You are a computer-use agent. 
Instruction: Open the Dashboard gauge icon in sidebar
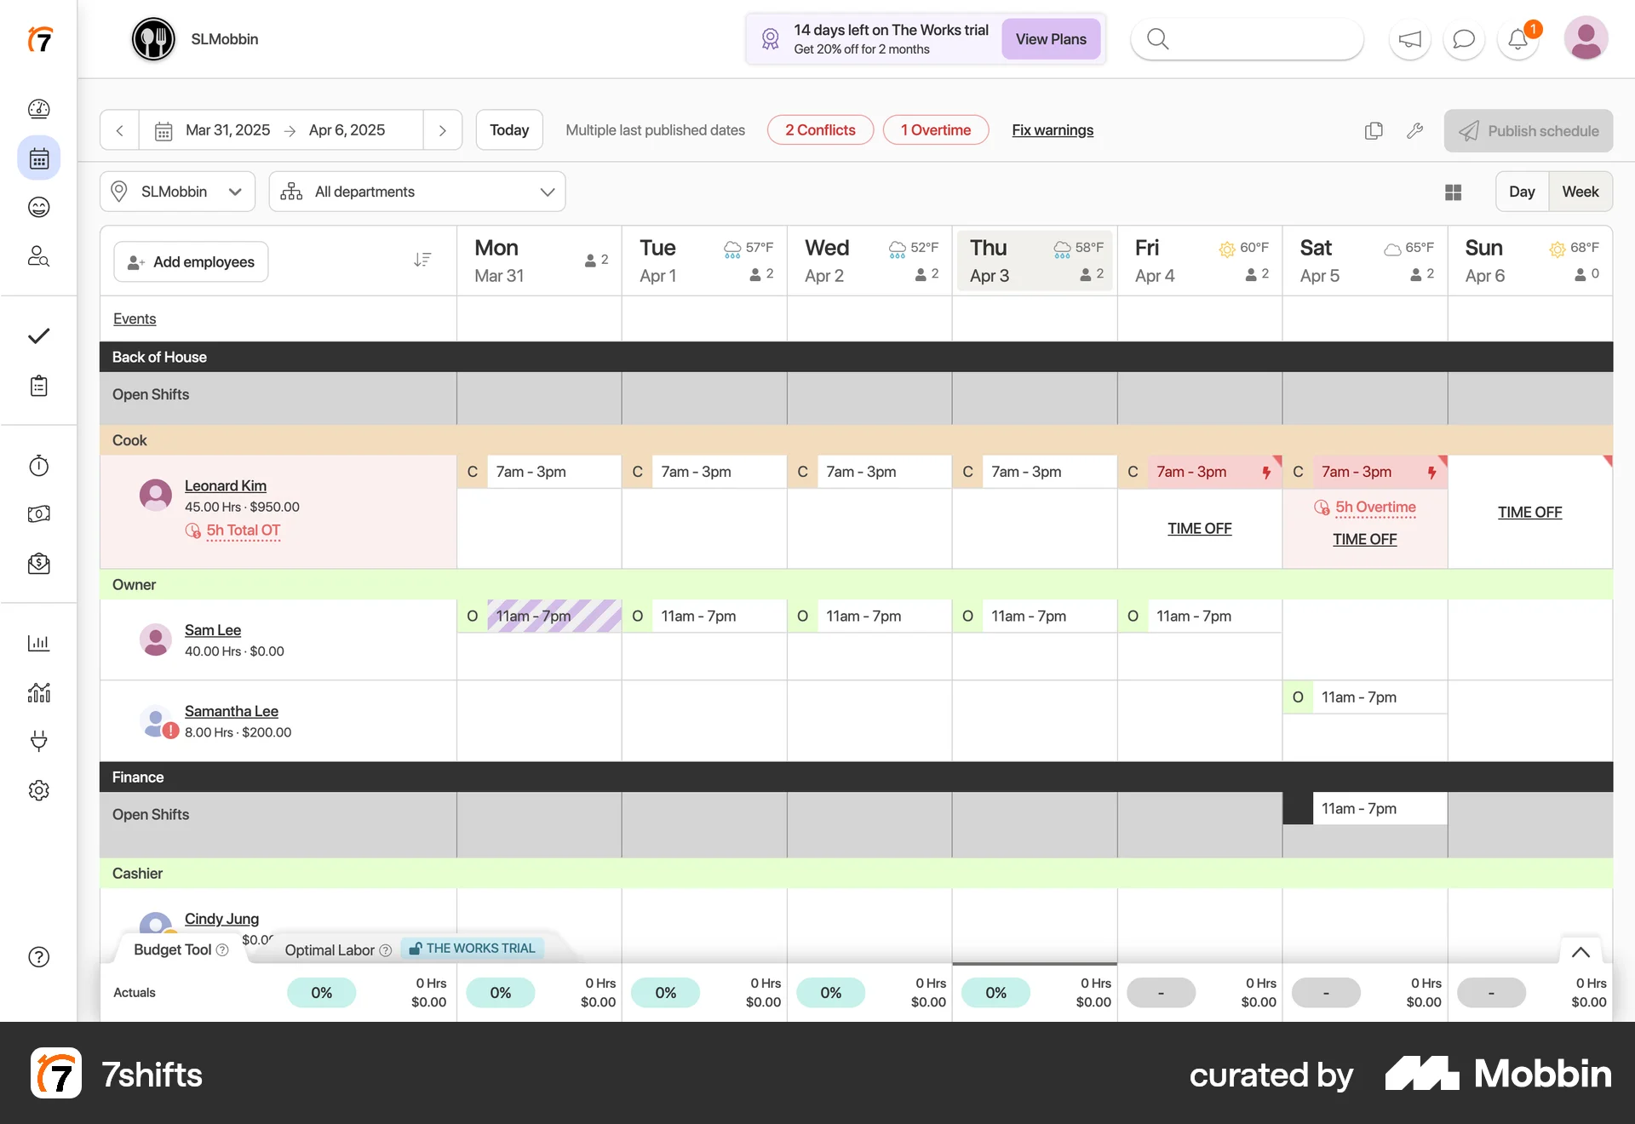tap(38, 109)
